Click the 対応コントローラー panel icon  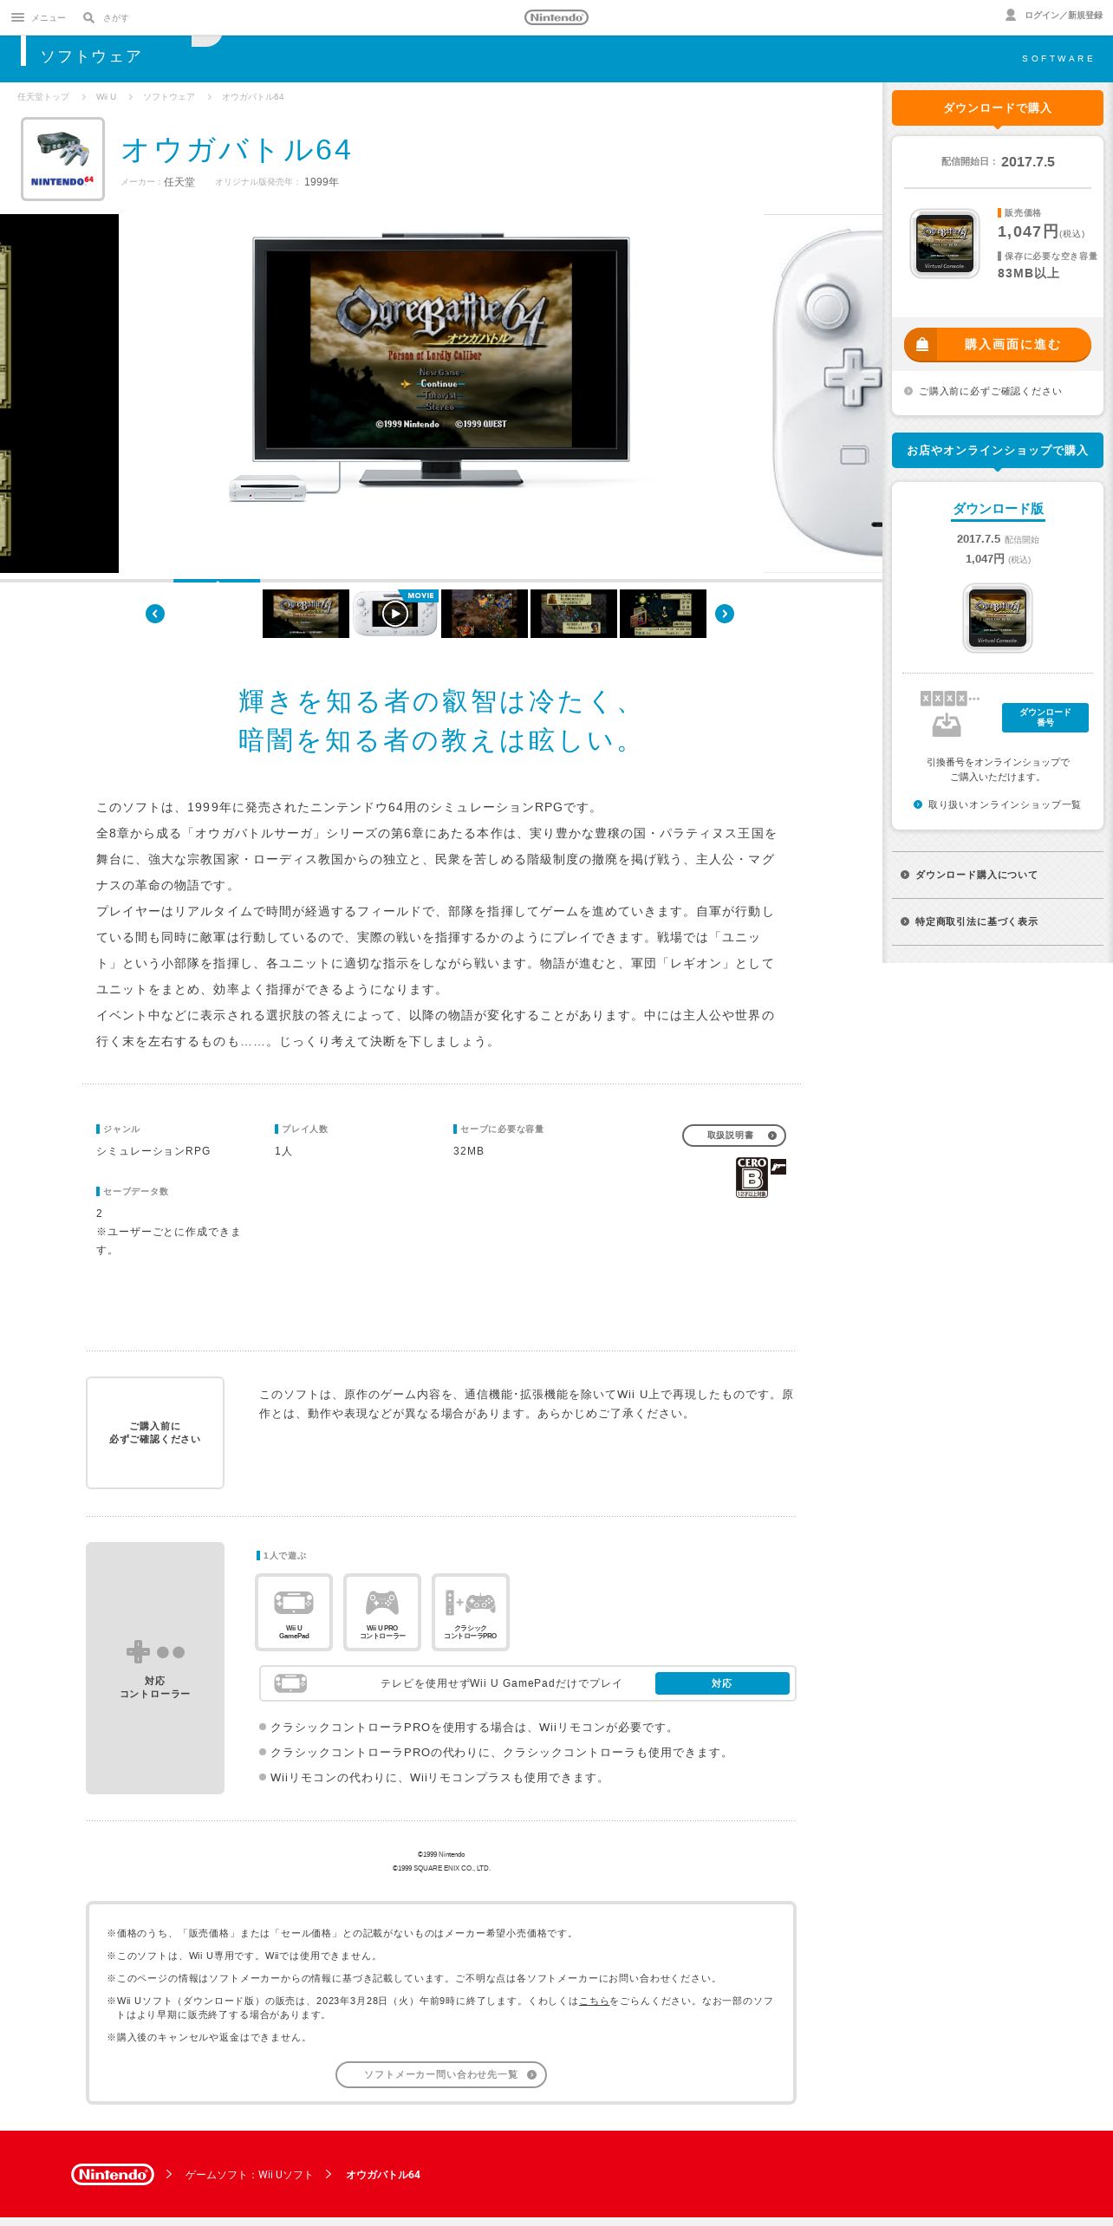[155, 1652]
